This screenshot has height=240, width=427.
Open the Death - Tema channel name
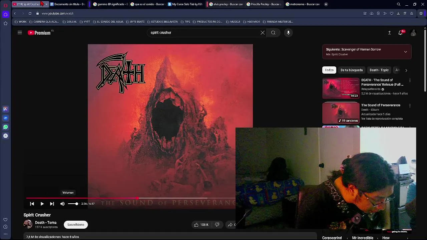point(46,223)
